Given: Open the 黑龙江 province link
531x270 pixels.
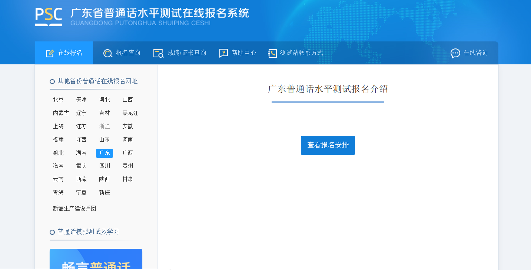Looking at the screenshot, I should pos(130,113).
